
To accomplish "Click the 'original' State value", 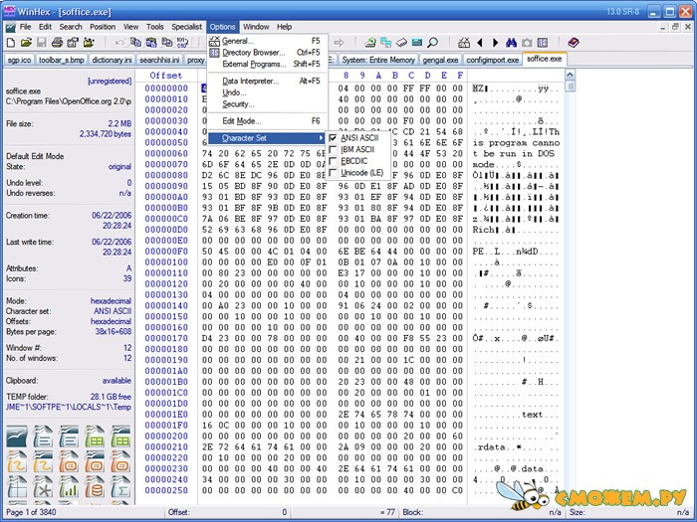I will [120, 167].
